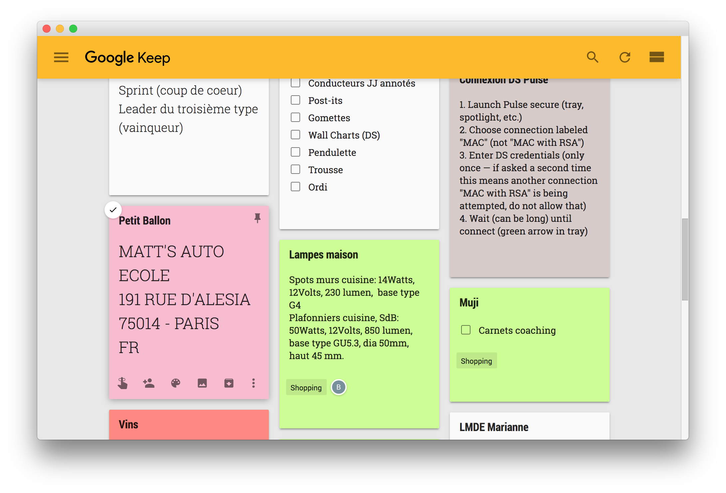The height and width of the screenshot is (493, 726).
Task: Maximize window with the green button
Action: tap(73, 29)
